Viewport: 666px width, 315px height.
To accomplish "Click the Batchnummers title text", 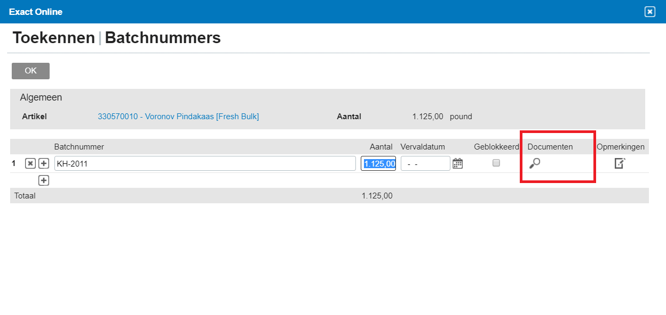I will click(163, 38).
